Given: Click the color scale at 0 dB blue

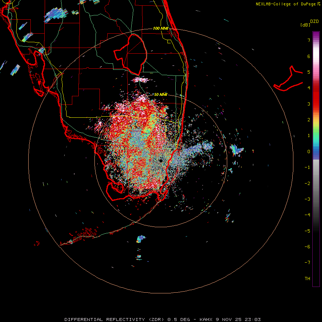Looking at the screenshot, I should click(316, 152).
